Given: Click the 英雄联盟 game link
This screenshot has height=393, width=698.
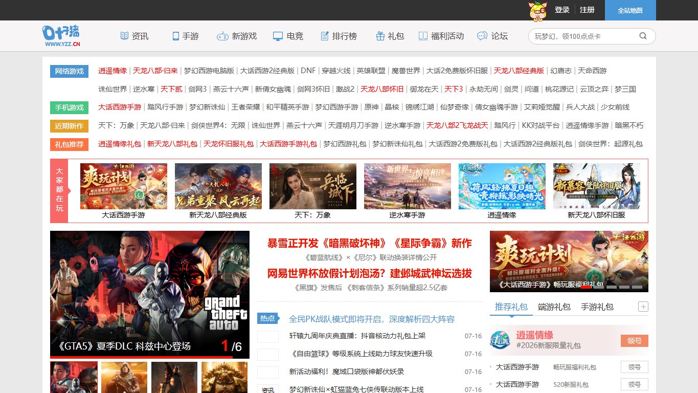Looking at the screenshot, I should click(371, 71).
